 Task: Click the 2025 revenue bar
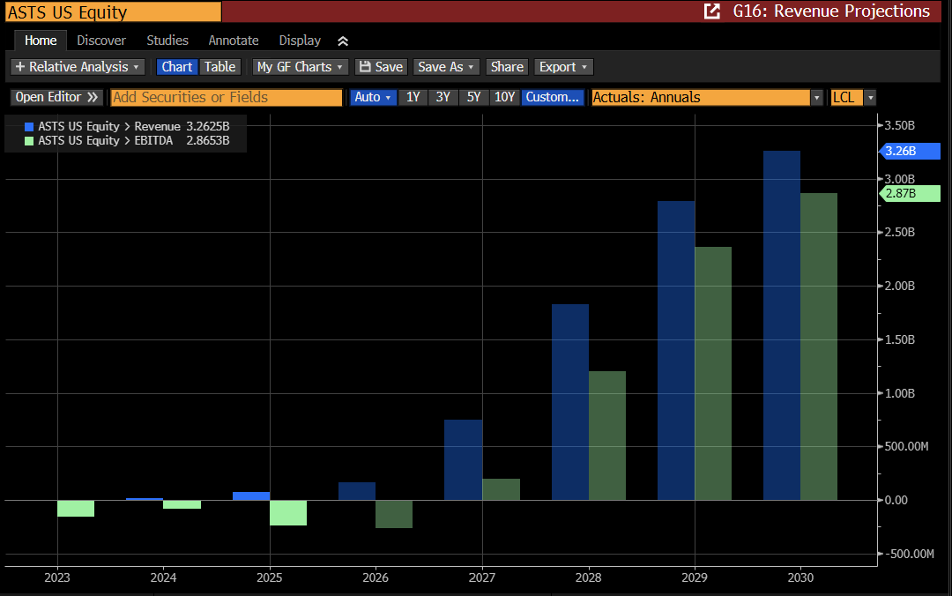pyautogui.click(x=251, y=496)
